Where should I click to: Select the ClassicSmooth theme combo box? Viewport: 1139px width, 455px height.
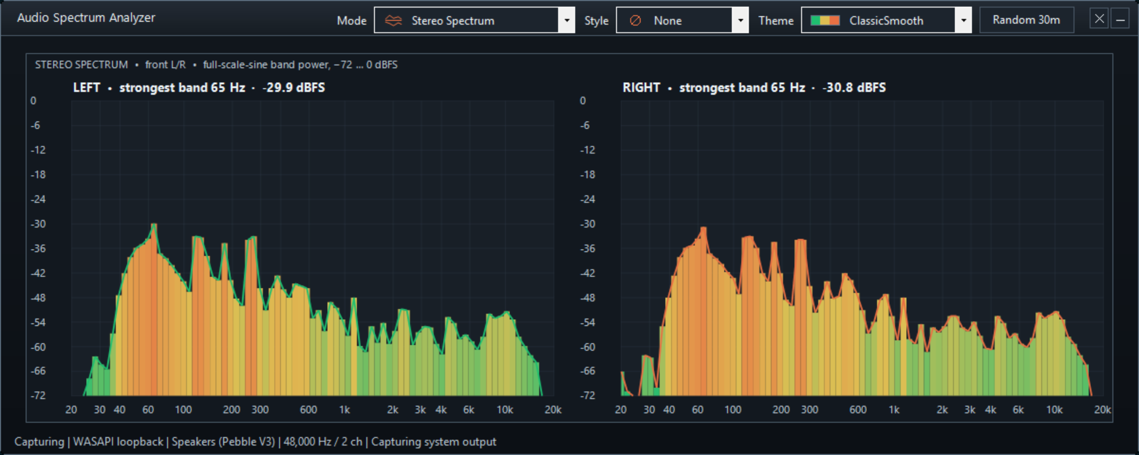pos(886,20)
